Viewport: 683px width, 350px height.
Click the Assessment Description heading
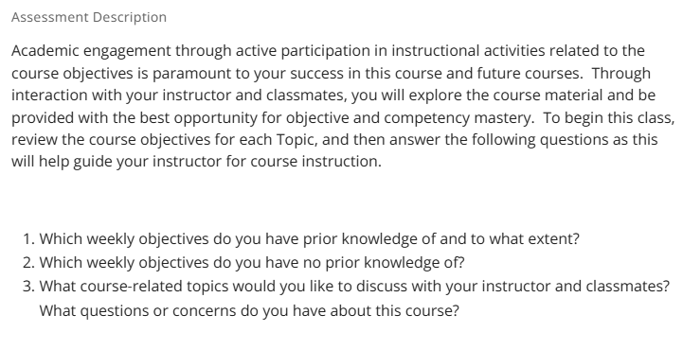tap(89, 17)
